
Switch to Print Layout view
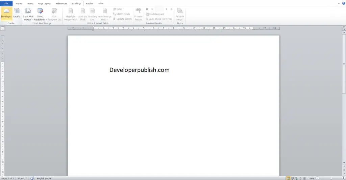288,178
